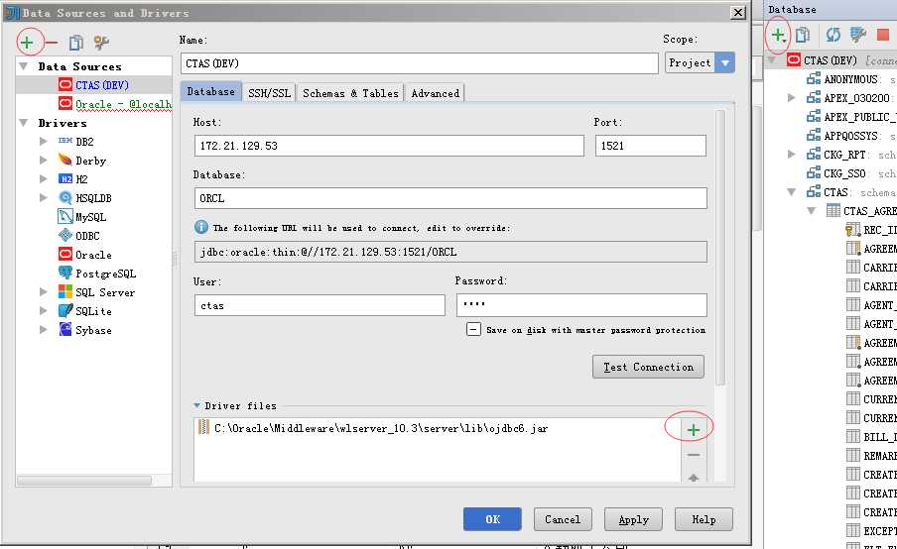Add a new data source with the green plus
This screenshot has height=549, width=897.
(x=27, y=43)
